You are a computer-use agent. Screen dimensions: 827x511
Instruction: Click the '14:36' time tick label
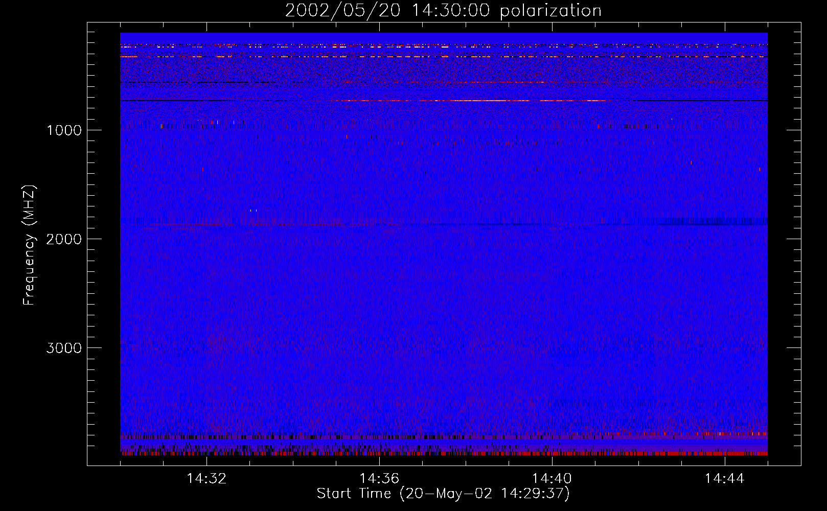(379, 479)
